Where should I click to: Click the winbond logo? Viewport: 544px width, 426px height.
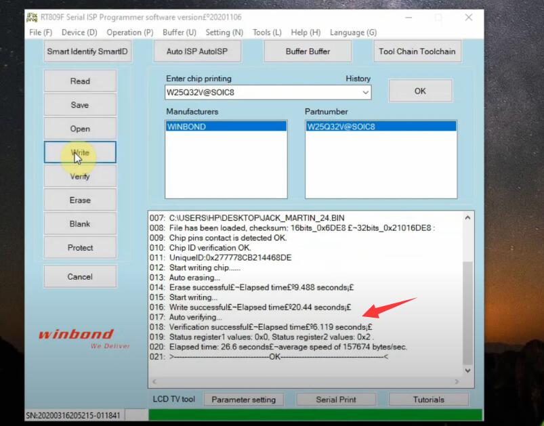pyautogui.click(x=84, y=338)
